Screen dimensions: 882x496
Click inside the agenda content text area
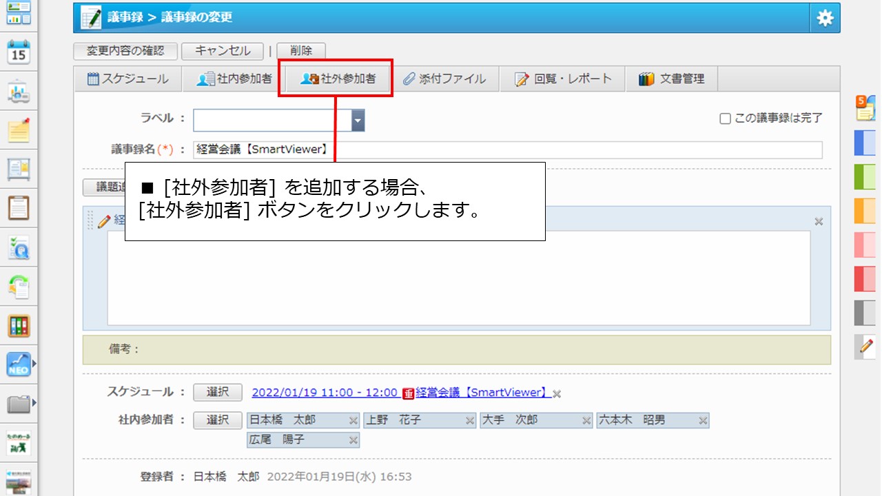coord(459,277)
